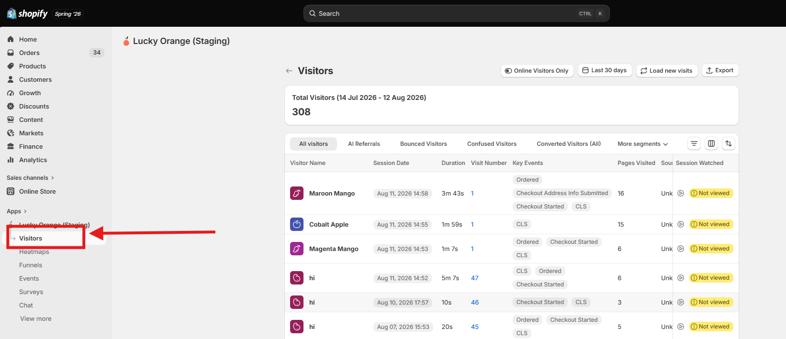Open Events in the app menu
786x339 pixels.
click(29, 278)
